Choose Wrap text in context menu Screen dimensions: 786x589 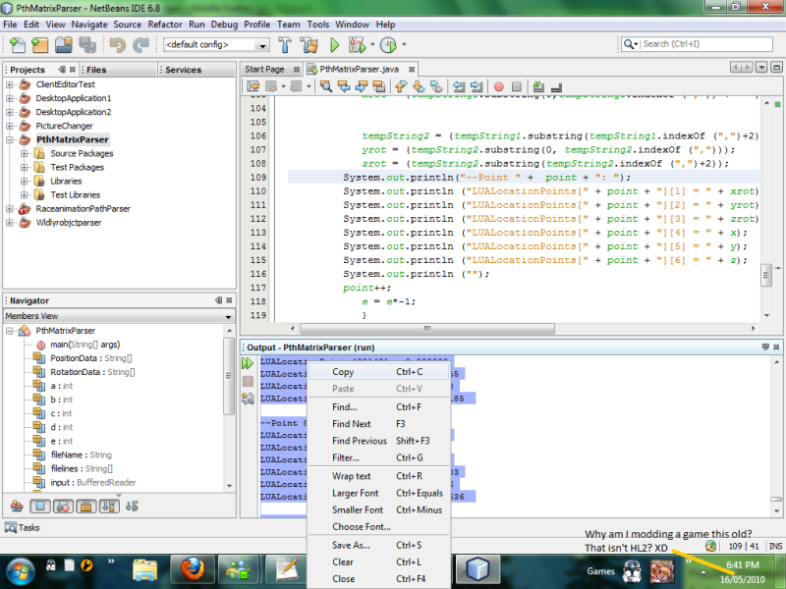378,476
